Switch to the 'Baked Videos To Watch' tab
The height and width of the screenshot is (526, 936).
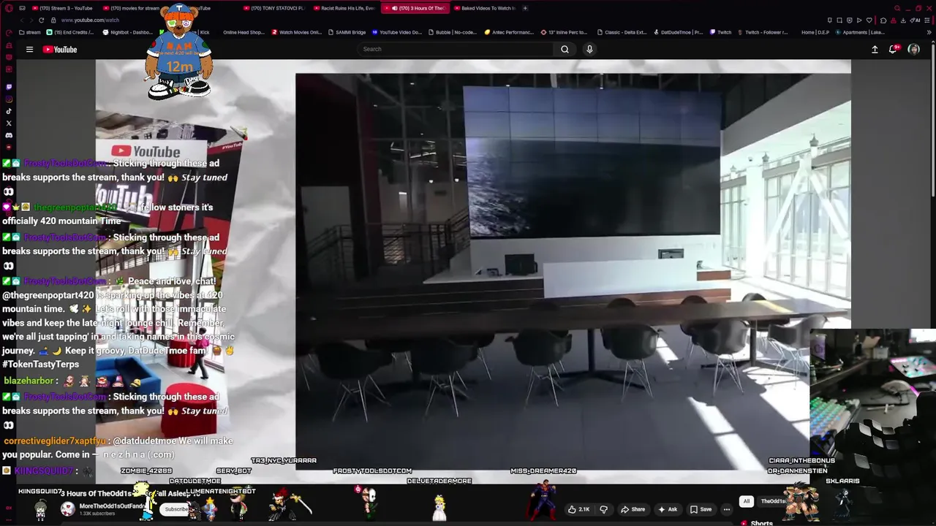point(485,8)
